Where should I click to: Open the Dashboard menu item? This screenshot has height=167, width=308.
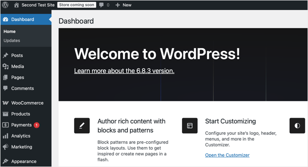(26, 19)
